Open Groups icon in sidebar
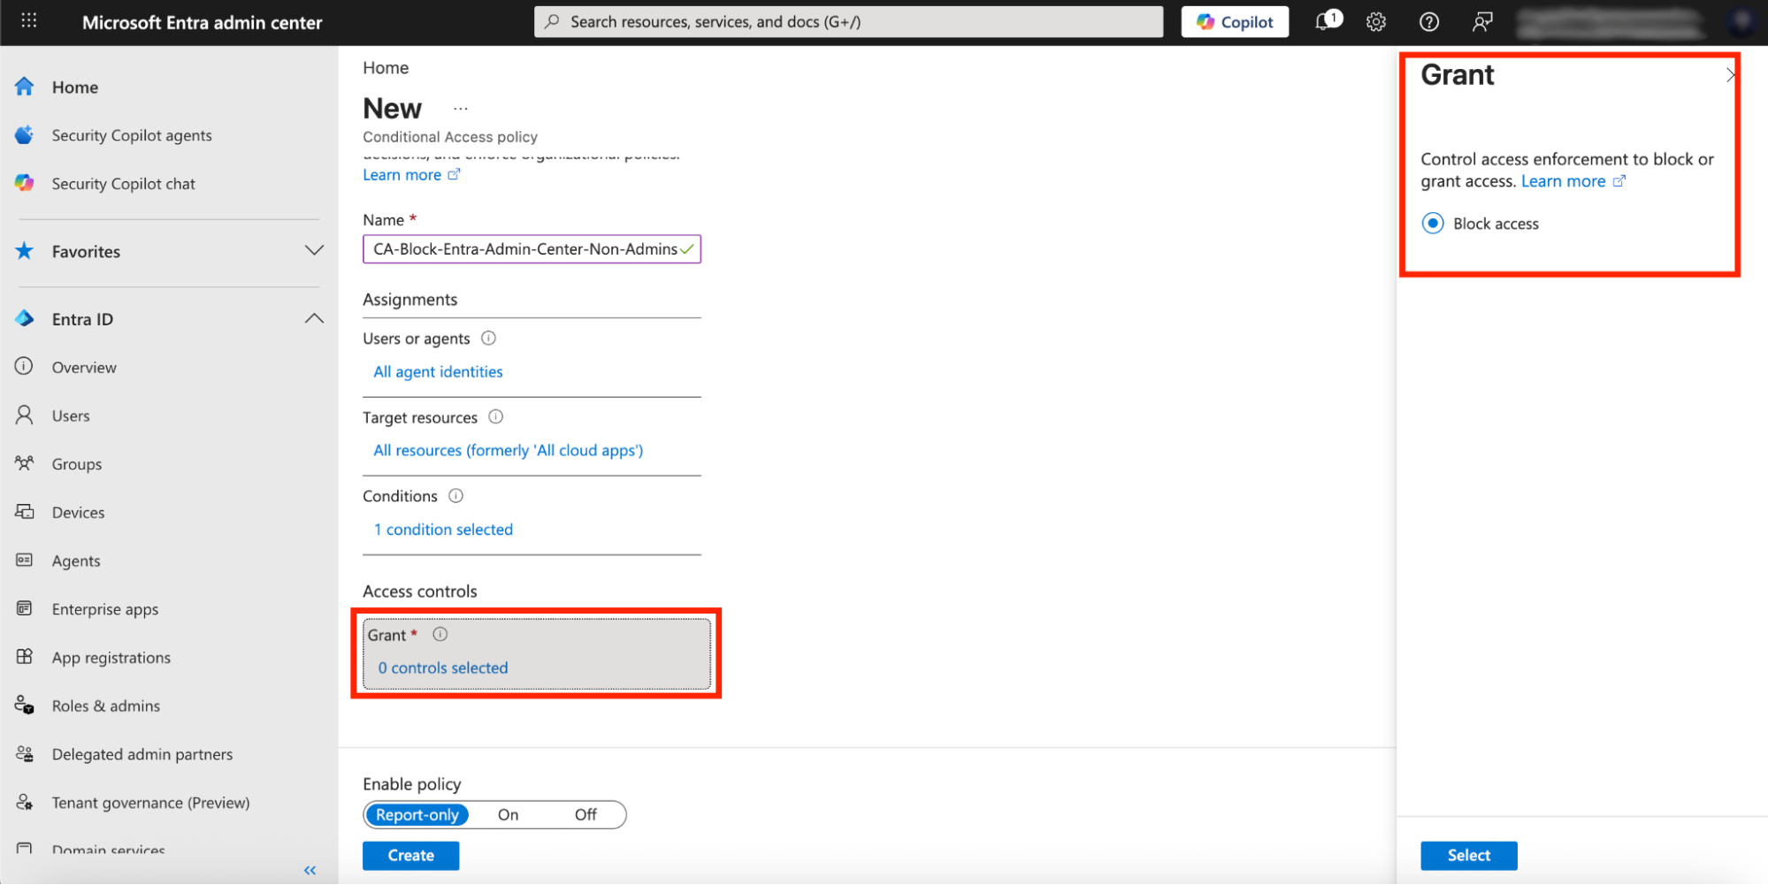The width and height of the screenshot is (1768, 885). click(x=25, y=463)
